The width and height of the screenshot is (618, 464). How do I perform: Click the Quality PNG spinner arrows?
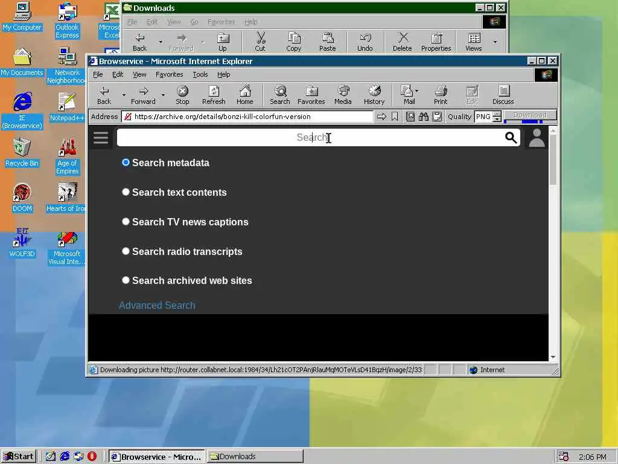(x=497, y=117)
